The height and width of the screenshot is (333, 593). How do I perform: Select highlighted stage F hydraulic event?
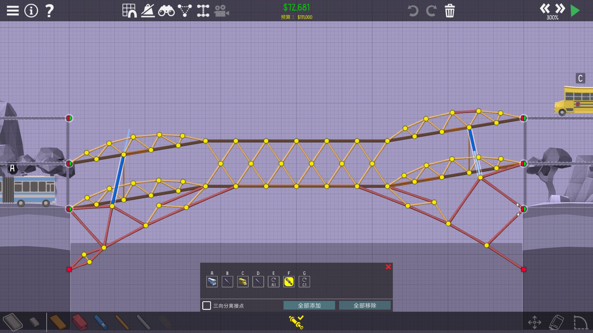pos(289,282)
